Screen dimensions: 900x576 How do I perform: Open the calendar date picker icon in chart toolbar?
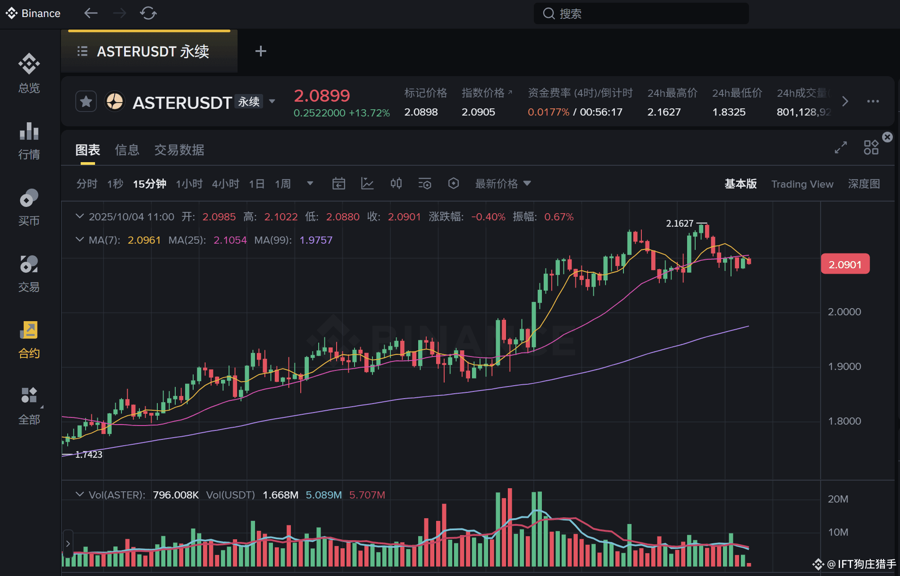point(338,184)
